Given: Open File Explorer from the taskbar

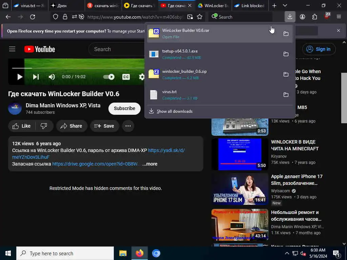Looking at the screenshot, I should [123, 253].
